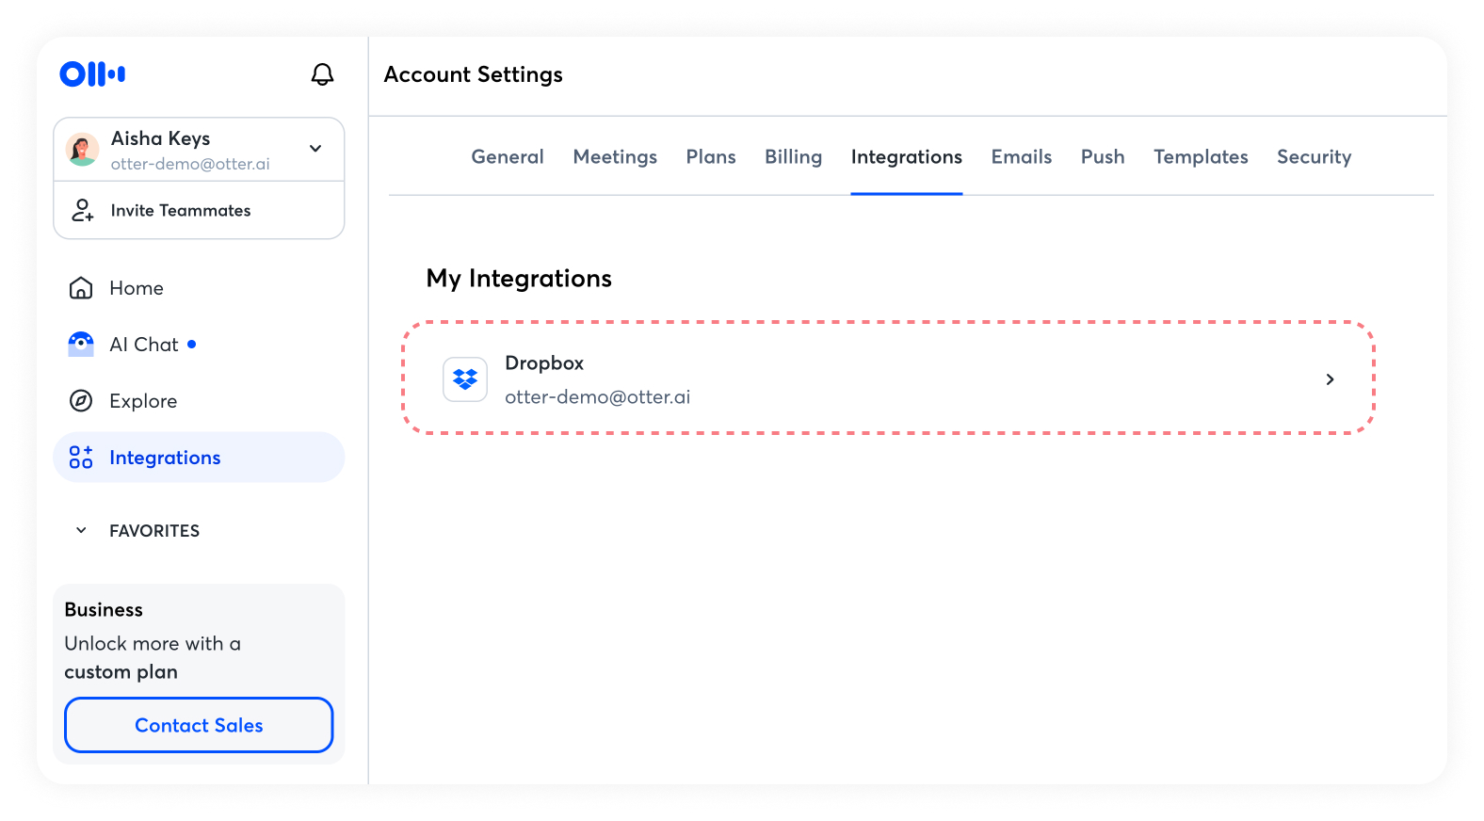Image resolution: width=1484 pixels, height=821 pixels.
Task: Click the Business plan heading
Action: pyautogui.click(x=104, y=610)
